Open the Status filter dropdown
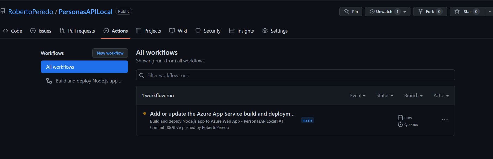The height and width of the screenshot is (159, 493). tap(385, 96)
